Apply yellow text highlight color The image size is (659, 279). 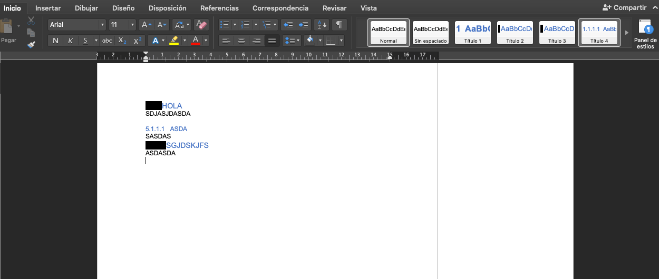[x=174, y=41]
